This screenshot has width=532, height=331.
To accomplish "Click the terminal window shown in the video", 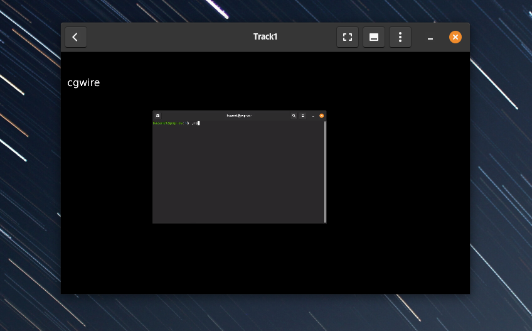I will (x=239, y=167).
